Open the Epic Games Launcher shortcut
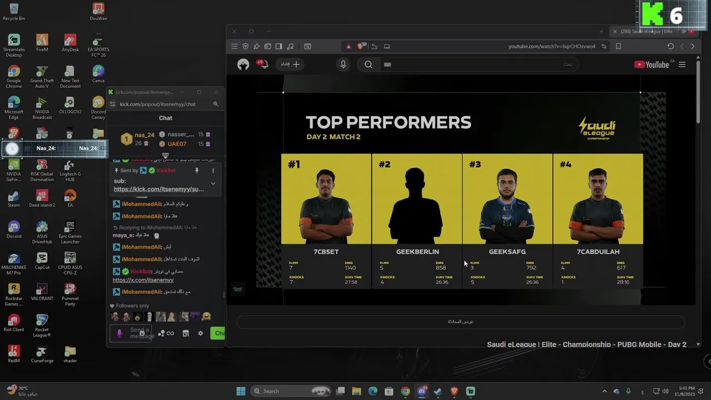Viewport: 711px width, 400px height. click(x=70, y=232)
